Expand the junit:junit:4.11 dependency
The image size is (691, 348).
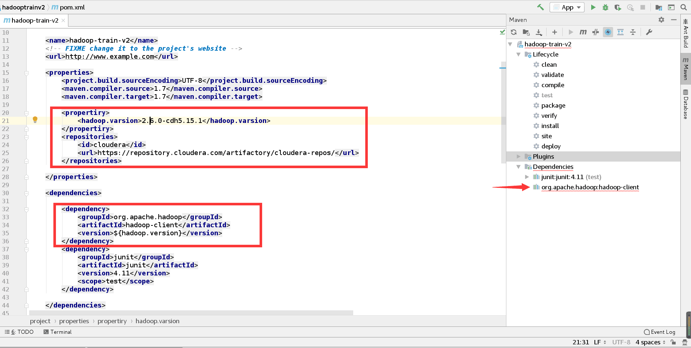click(527, 177)
